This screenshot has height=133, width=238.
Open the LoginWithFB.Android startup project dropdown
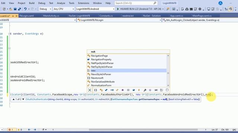pyautogui.click(x=95, y=9)
